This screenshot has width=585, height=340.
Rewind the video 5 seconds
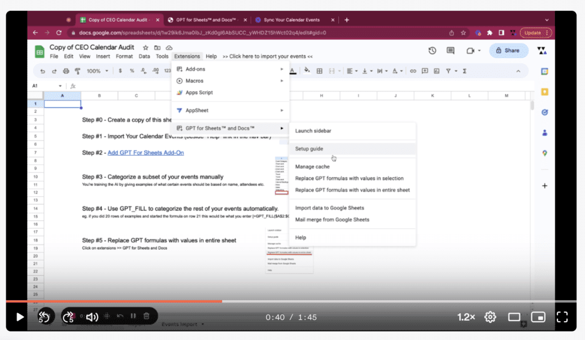45,317
